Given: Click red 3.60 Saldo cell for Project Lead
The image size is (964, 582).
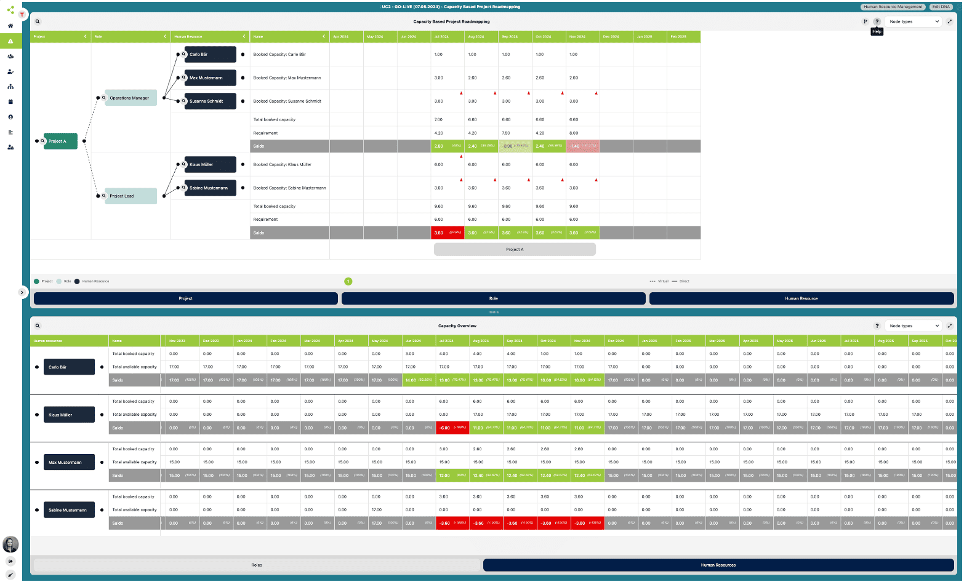Looking at the screenshot, I should pos(448,233).
